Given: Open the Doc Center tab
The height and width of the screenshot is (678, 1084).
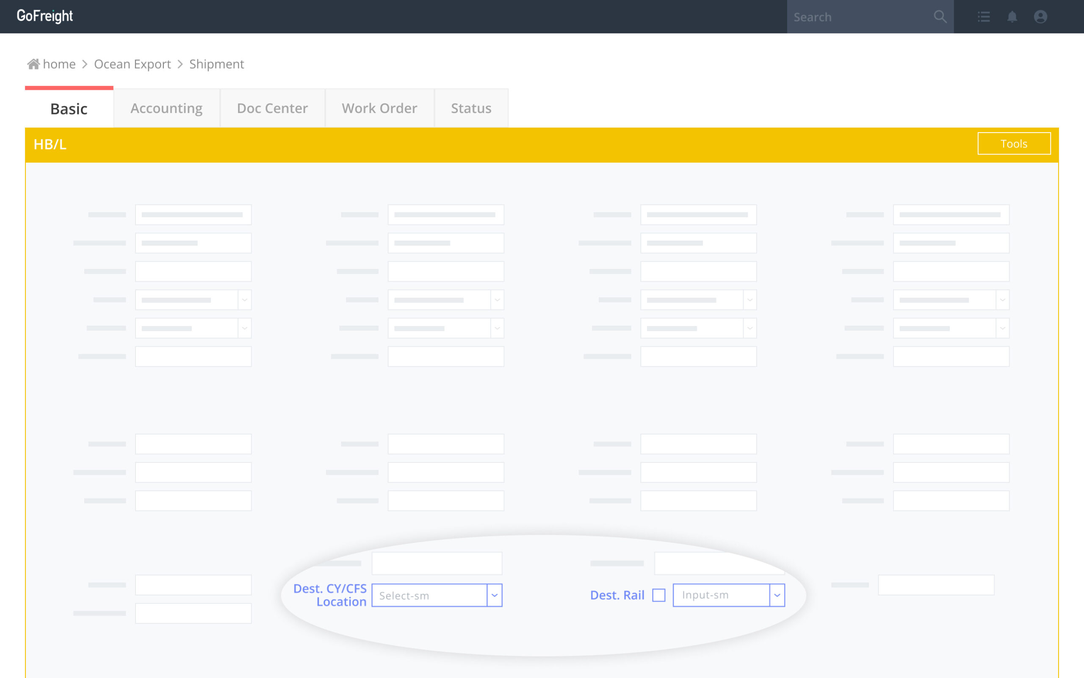Looking at the screenshot, I should click(272, 108).
